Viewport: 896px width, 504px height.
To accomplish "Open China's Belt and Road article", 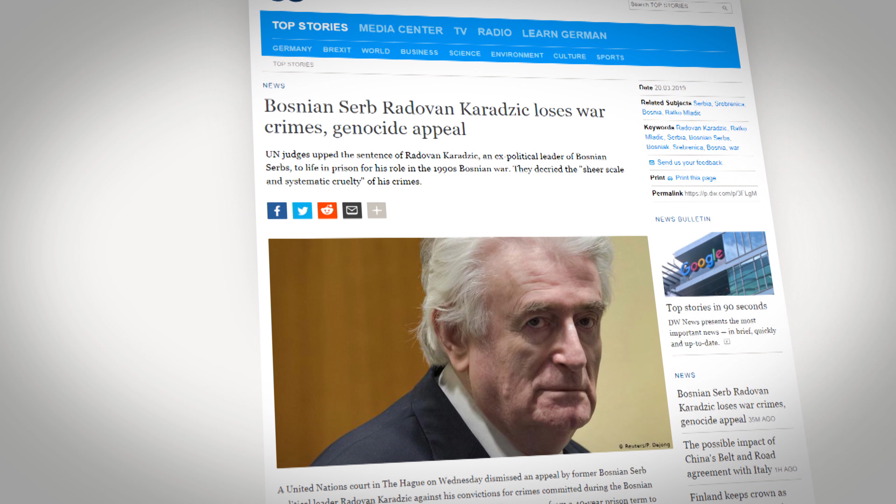I will pyautogui.click(x=730, y=457).
